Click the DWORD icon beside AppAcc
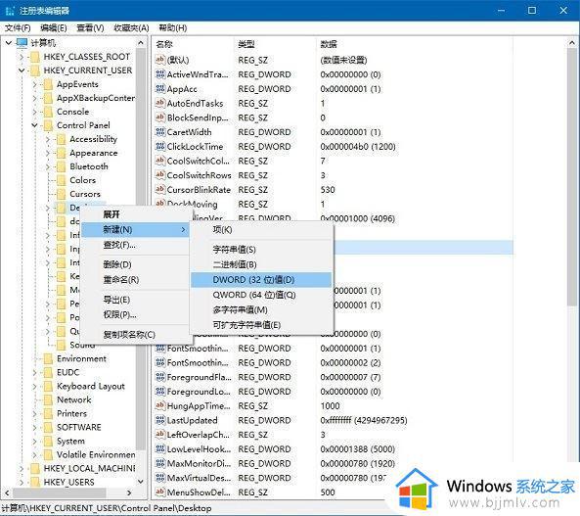580x516 pixels. click(160, 88)
